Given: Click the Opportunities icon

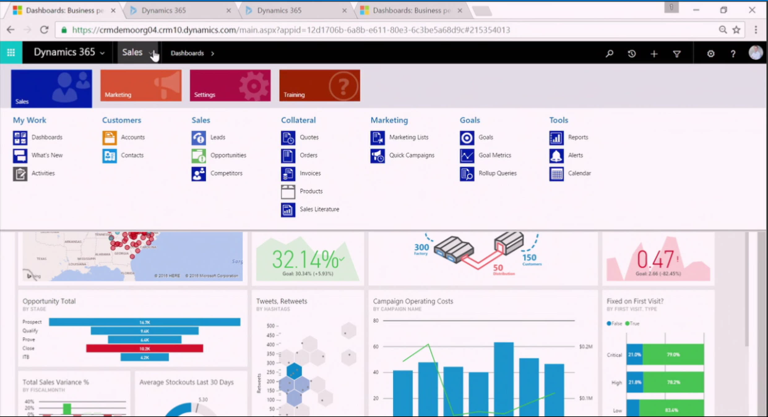Looking at the screenshot, I should pyautogui.click(x=199, y=155).
